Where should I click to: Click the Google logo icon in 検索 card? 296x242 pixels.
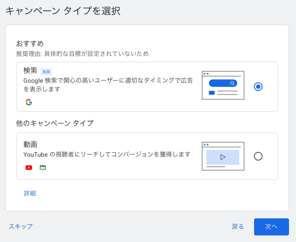(x=29, y=102)
